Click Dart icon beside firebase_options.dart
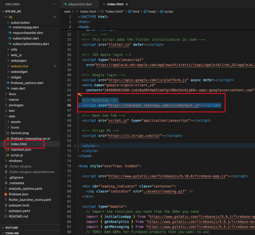The width and height of the screenshot is (255, 235). point(8,83)
